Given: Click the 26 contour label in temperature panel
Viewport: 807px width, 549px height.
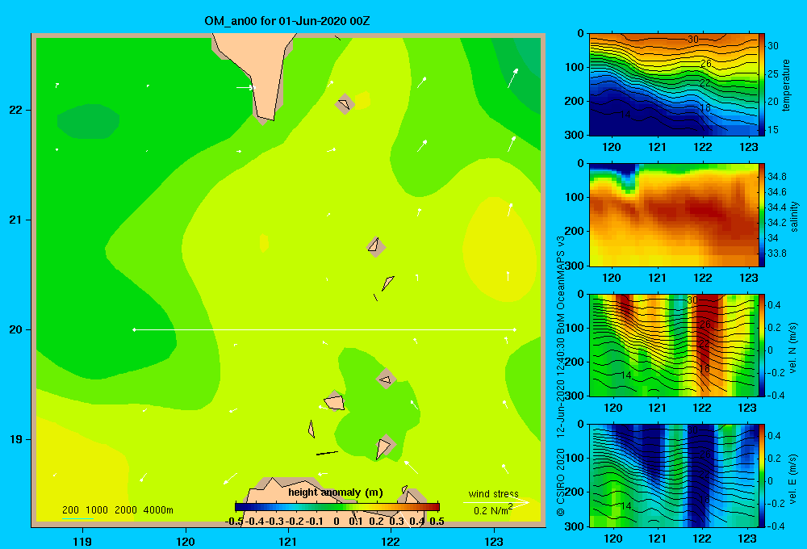Looking at the screenshot, I should [705, 63].
